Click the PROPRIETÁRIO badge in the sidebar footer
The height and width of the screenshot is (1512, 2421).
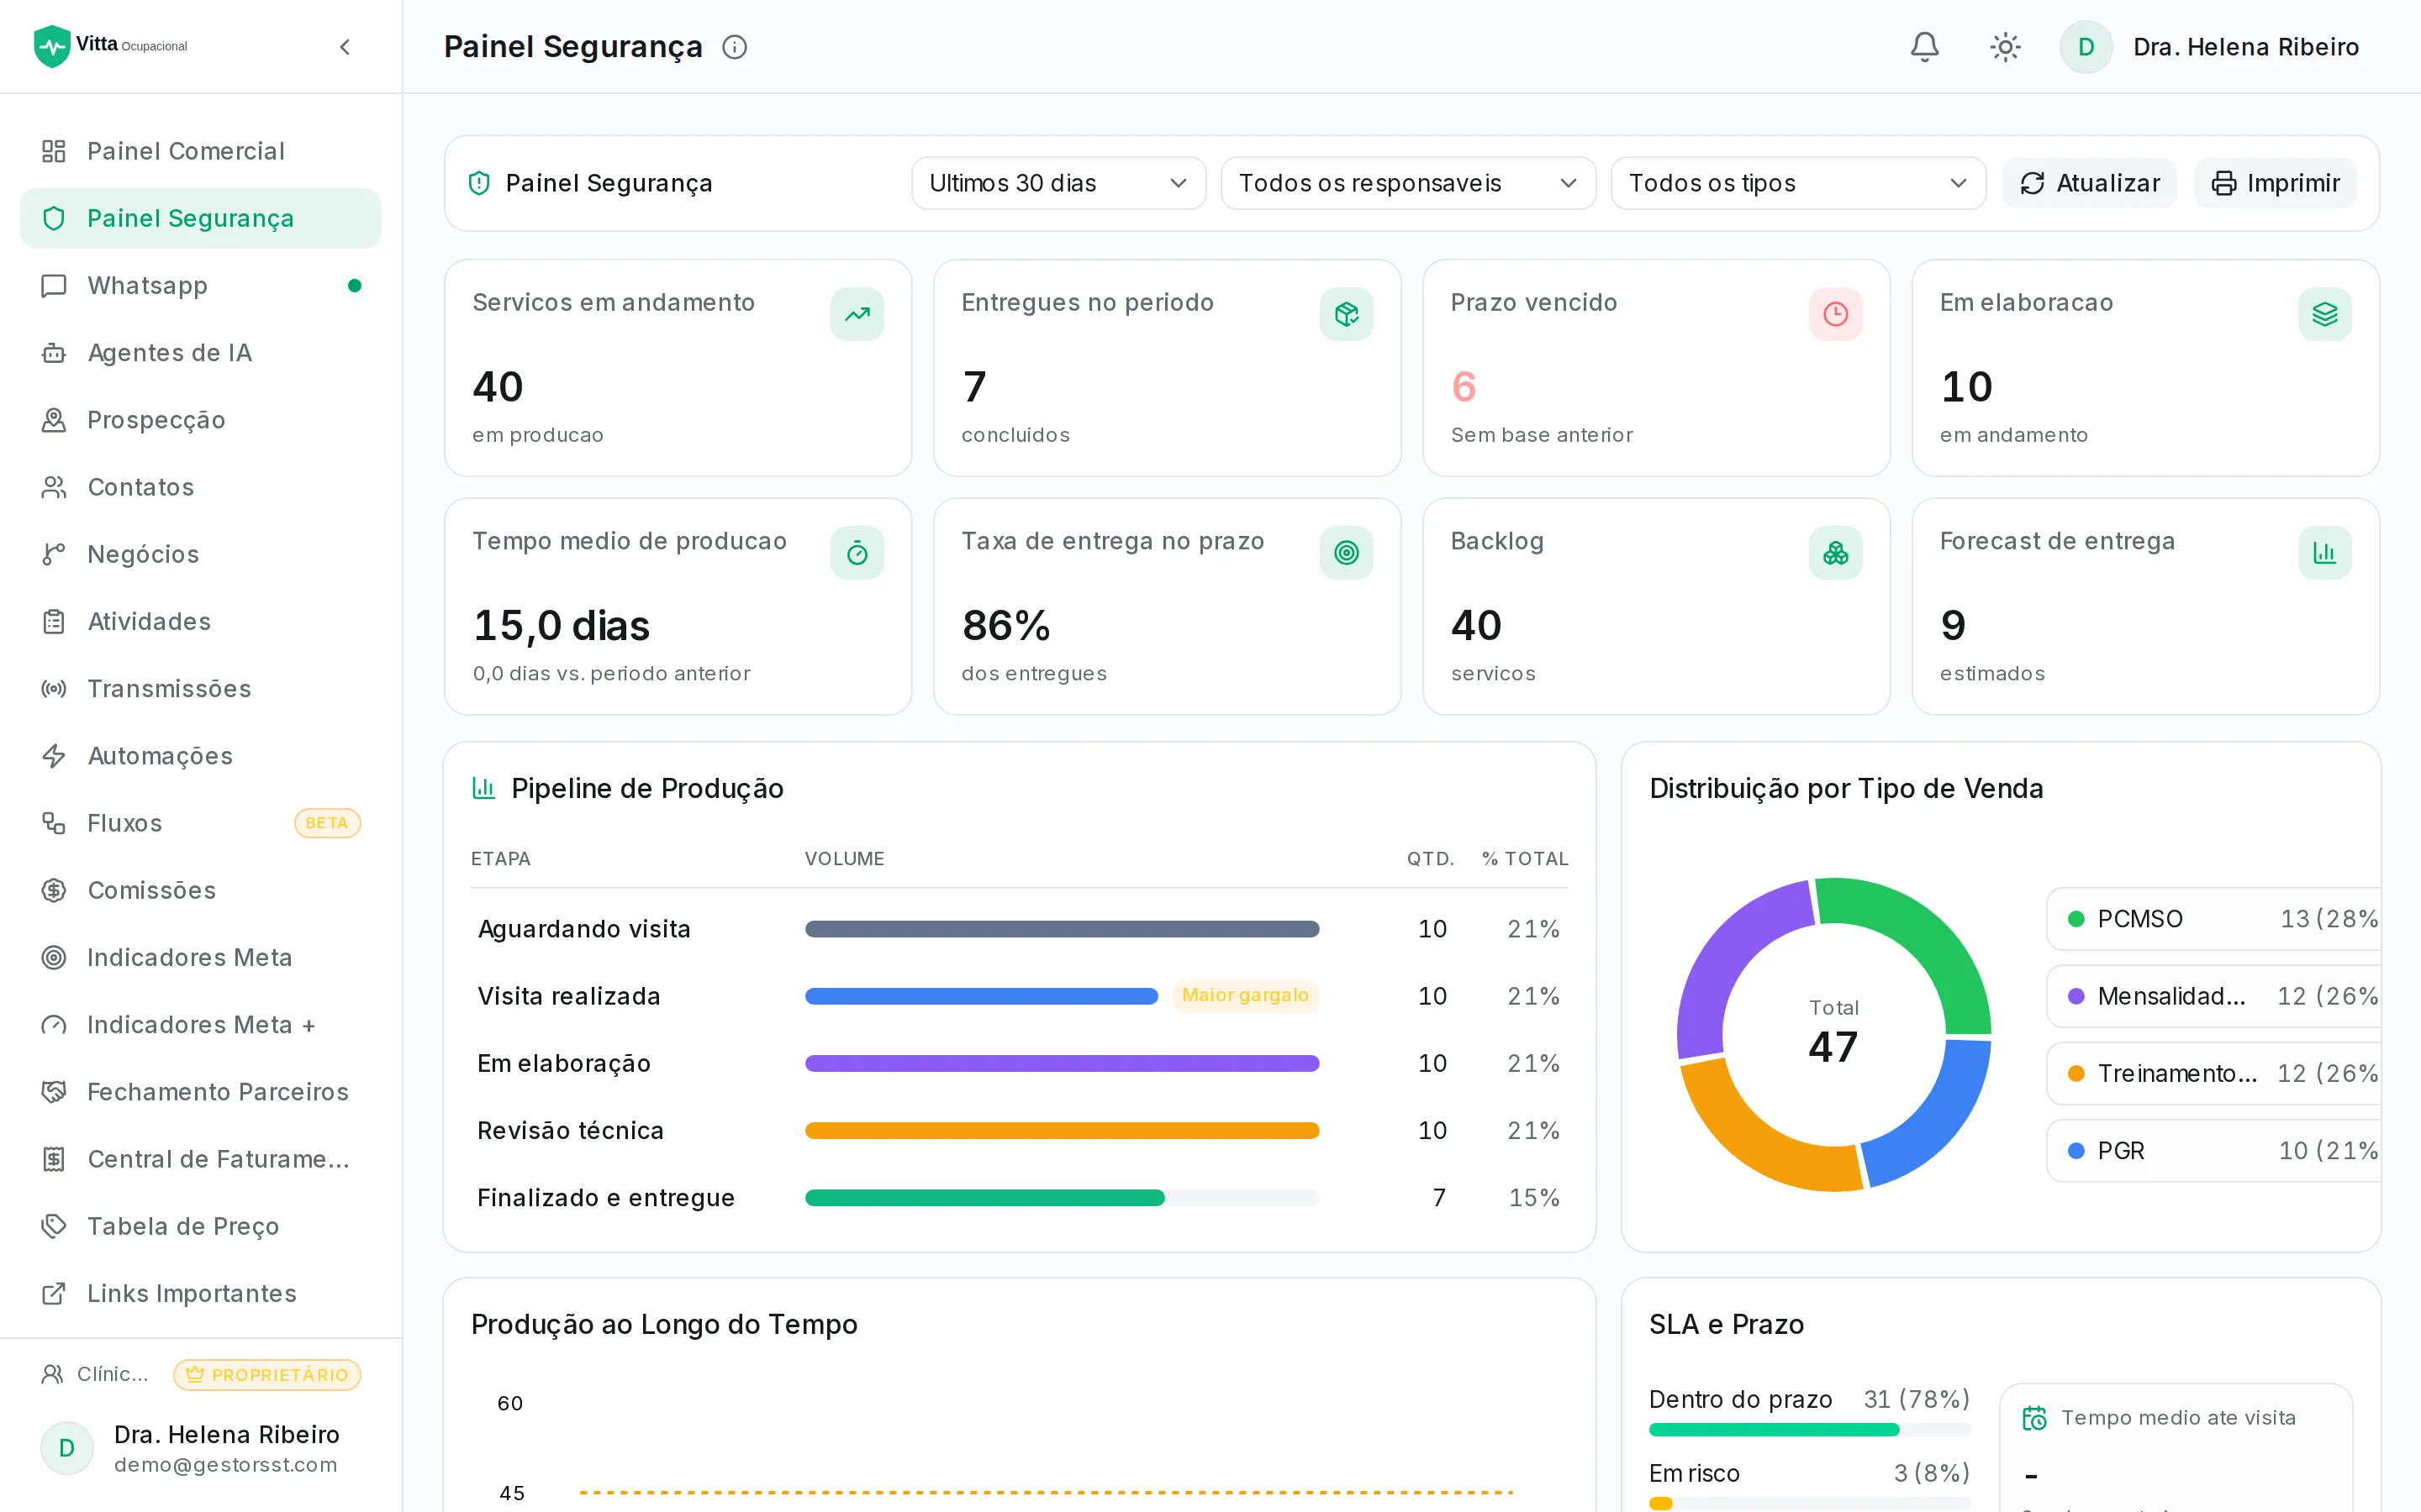tap(267, 1375)
